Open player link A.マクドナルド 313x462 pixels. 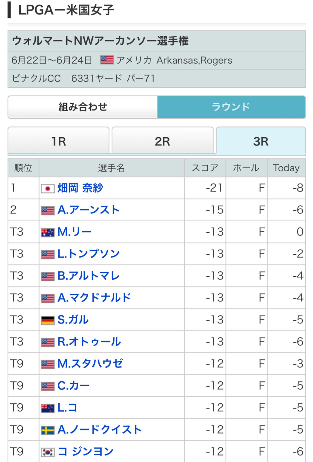pyautogui.click(x=94, y=298)
